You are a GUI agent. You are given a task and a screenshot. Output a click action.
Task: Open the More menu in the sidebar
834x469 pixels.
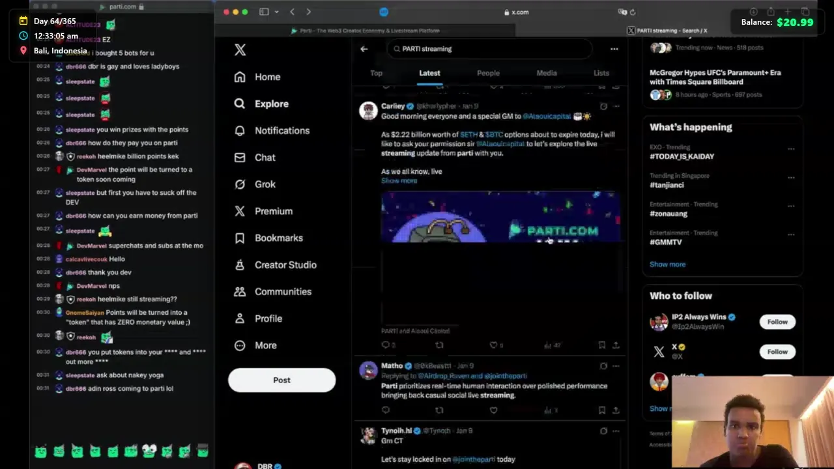coord(255,345)
